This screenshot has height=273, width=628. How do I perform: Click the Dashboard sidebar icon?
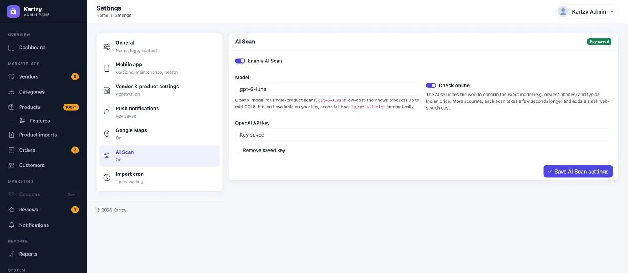point(11,48)
